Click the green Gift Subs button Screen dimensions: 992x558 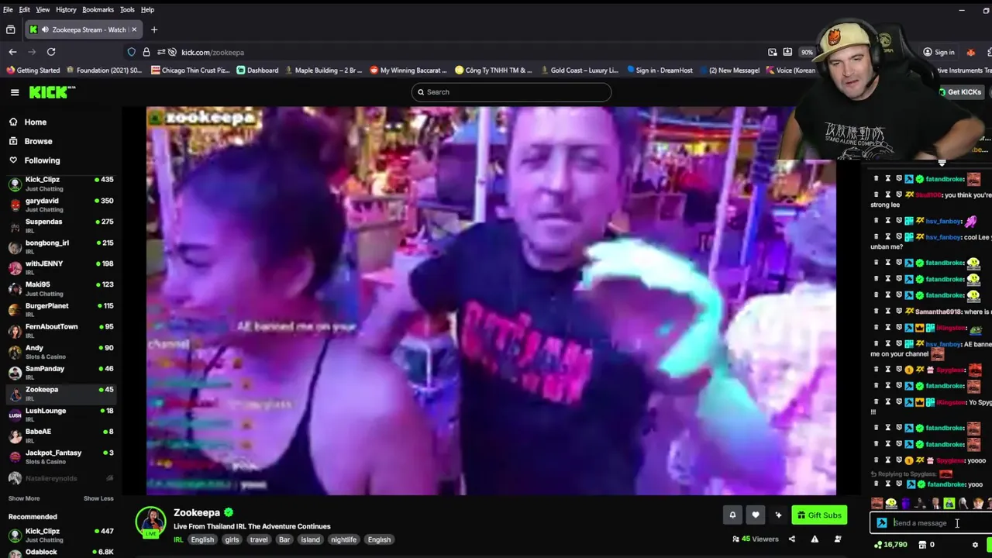[x=819, y=515]
